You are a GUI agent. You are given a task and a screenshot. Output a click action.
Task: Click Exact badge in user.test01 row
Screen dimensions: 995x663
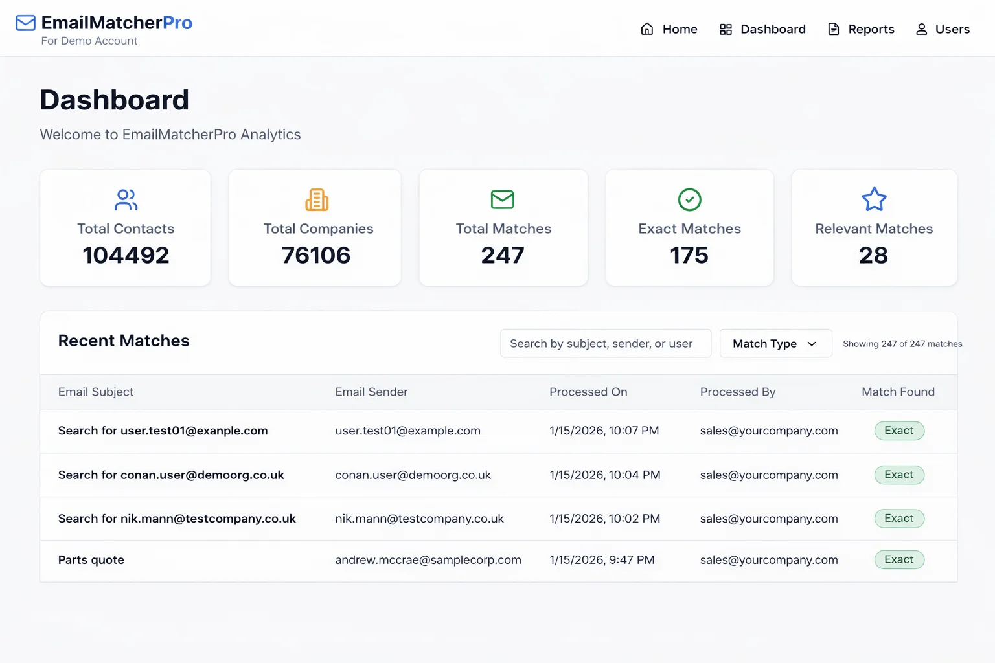[899, 431]
